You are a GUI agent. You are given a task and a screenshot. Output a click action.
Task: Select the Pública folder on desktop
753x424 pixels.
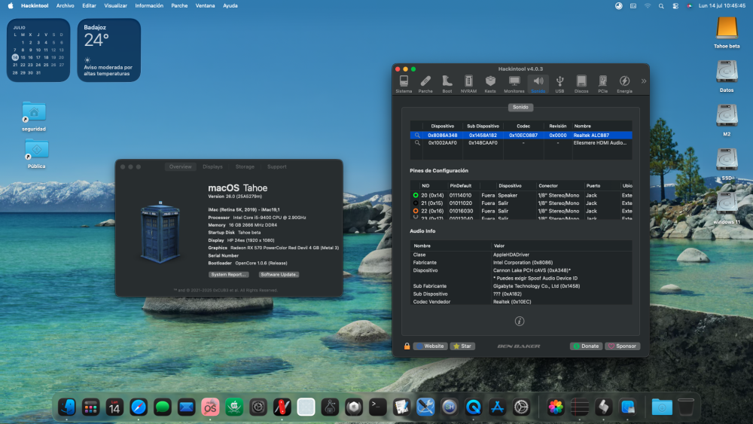coord(36,154)
